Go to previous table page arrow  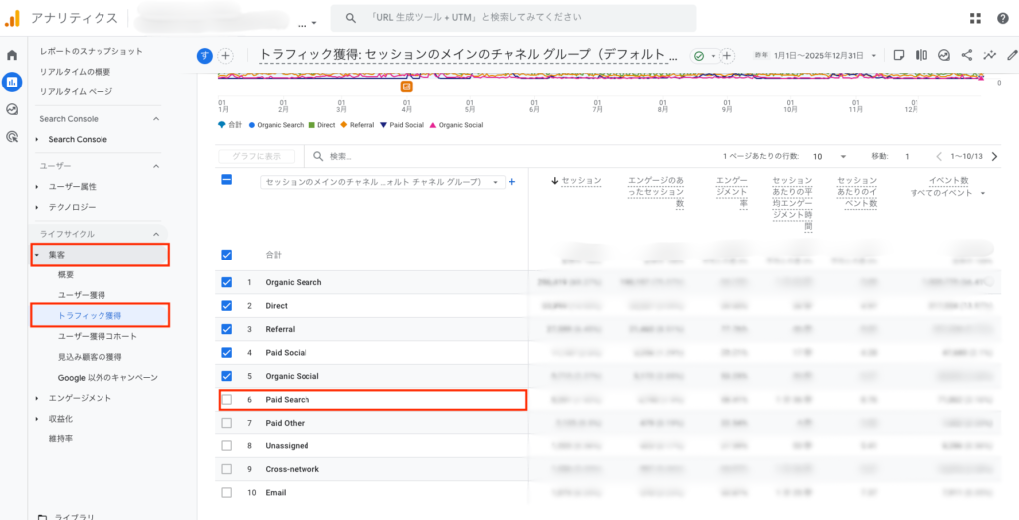coord(939,156)
